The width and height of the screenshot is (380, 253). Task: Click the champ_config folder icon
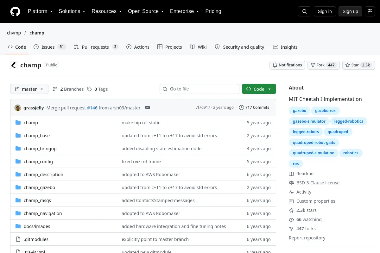coord(18,161)
